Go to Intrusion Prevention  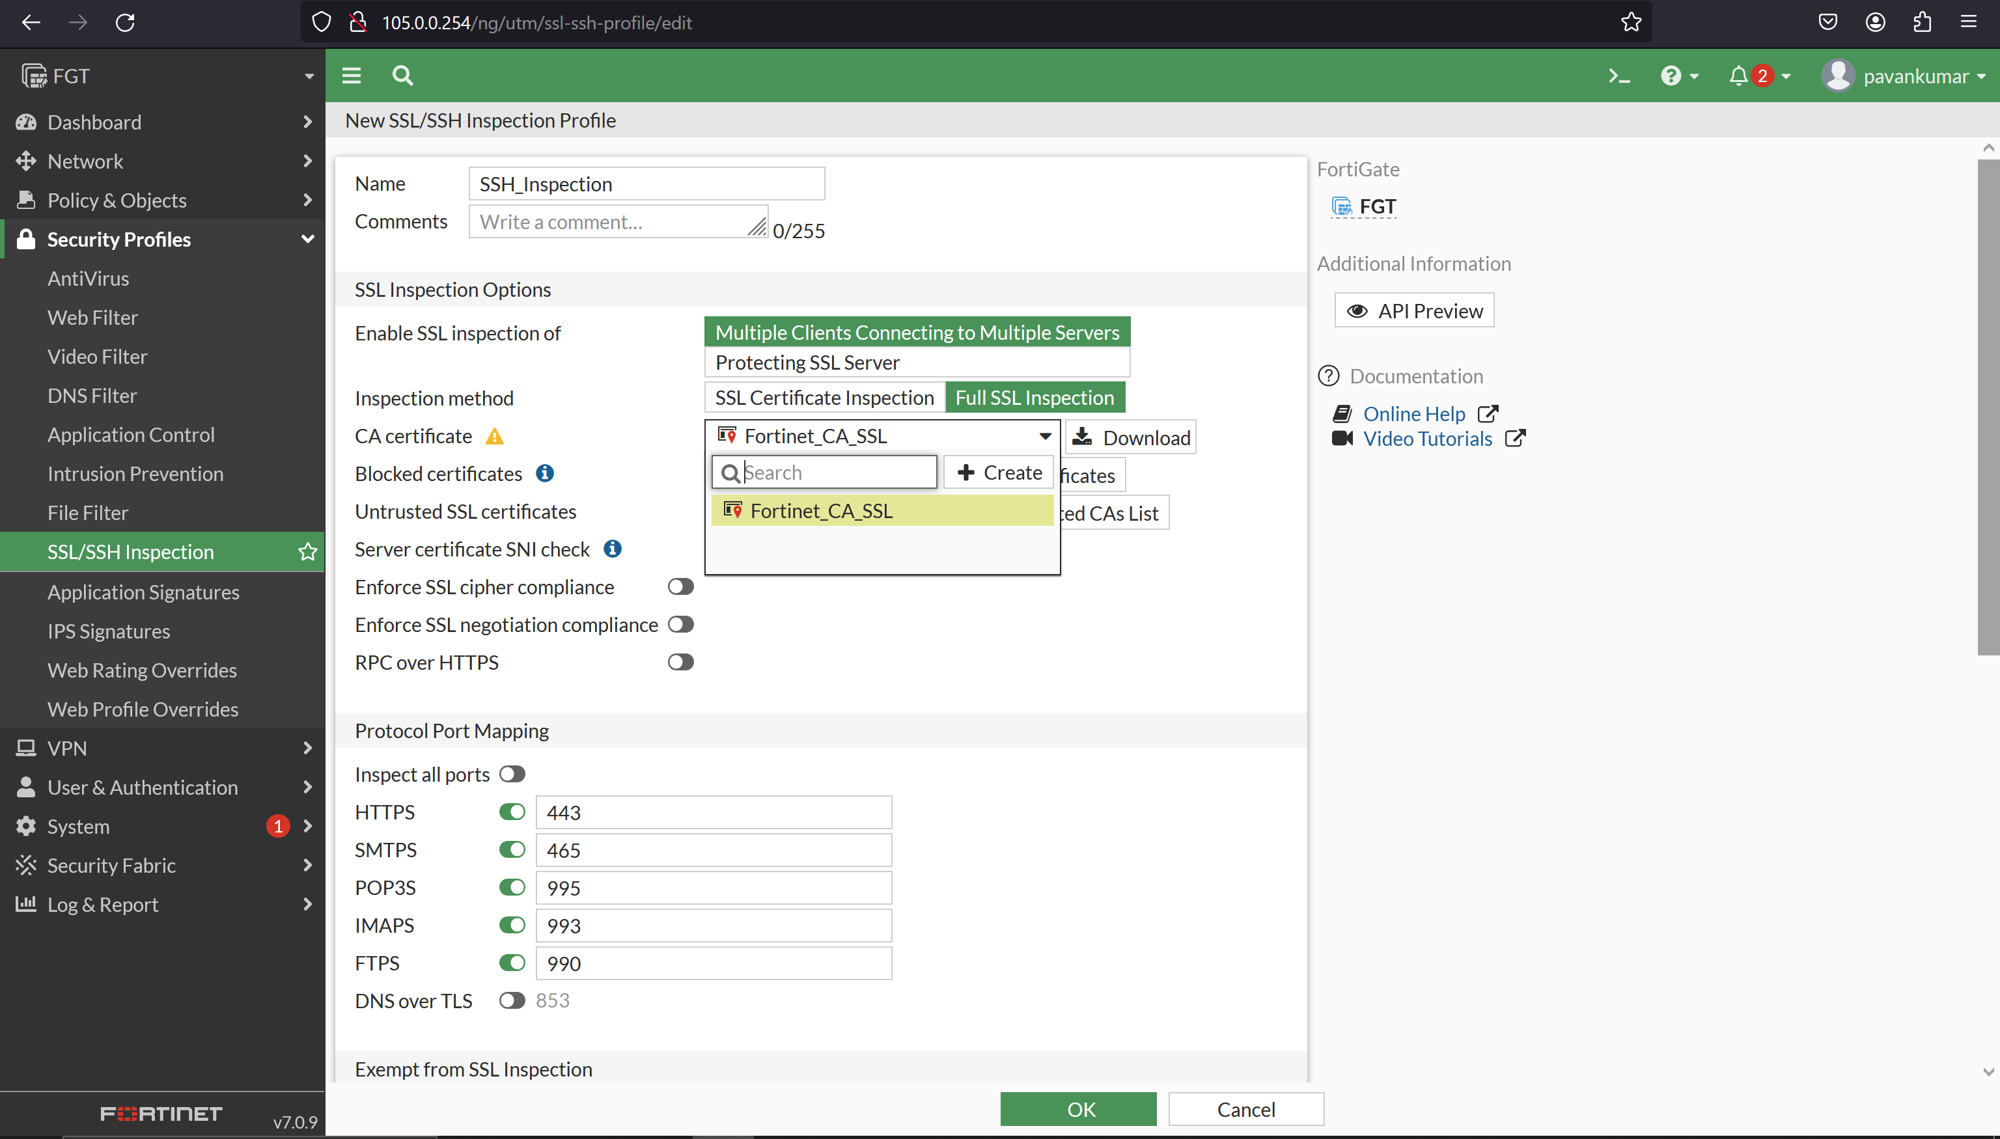pyautogui.click(x=135, y=473)
